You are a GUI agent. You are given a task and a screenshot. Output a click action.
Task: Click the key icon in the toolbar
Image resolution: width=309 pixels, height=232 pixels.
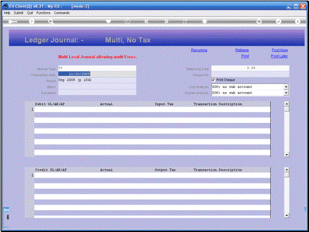point(13,22)
